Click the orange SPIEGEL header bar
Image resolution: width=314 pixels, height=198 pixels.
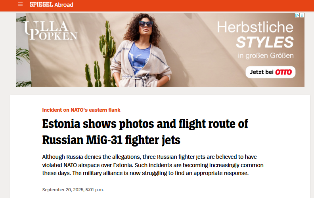157,6
